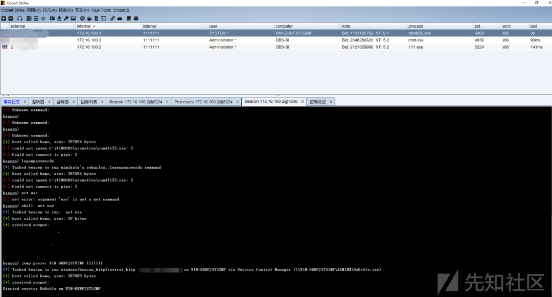Click the 'beacon> logonpasswords' console line
This screenshot has width=552, height=297.
[28, 161]
